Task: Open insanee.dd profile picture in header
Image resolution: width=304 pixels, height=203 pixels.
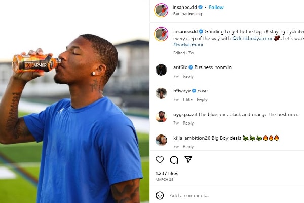Action: pos(161,10)
